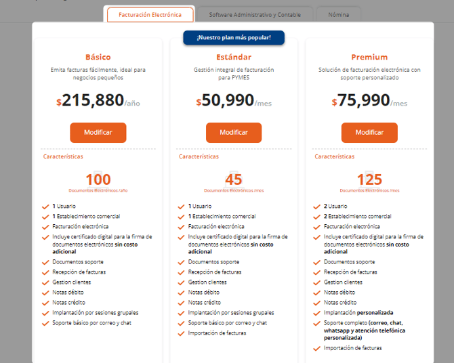The width and height of the screenshot is (454, 363).
Task: Click checkmark next to 'Notas débito' in Básico
Action: click(x=45, y=293)
